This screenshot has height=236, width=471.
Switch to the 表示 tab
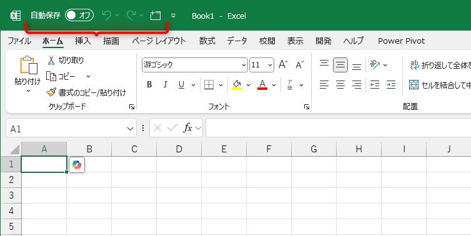click(295, 41)
